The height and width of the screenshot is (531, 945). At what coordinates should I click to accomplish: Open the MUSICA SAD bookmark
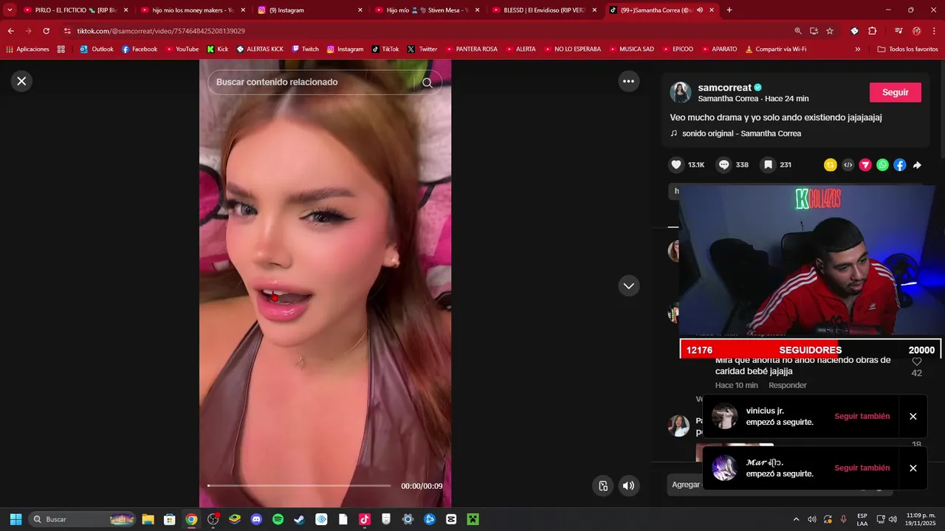pyautogui.click(x=630, y=49)
